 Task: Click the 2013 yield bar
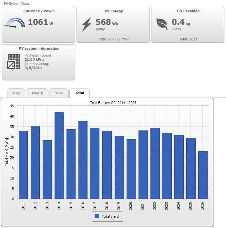(x=47, y=170)
